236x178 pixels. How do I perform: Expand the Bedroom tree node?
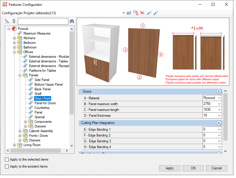pyautogui.click(x=14, y=43)
